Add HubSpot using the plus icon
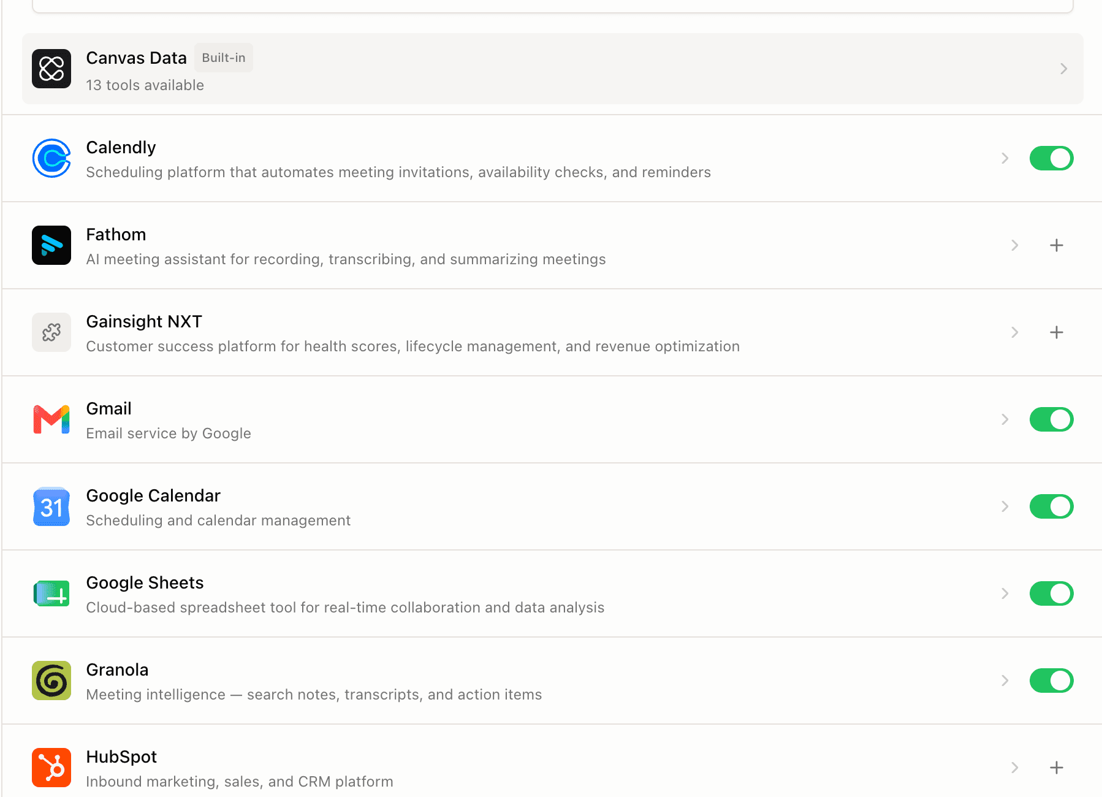This screenshot has height=797, width=1102. (1057, 768)
